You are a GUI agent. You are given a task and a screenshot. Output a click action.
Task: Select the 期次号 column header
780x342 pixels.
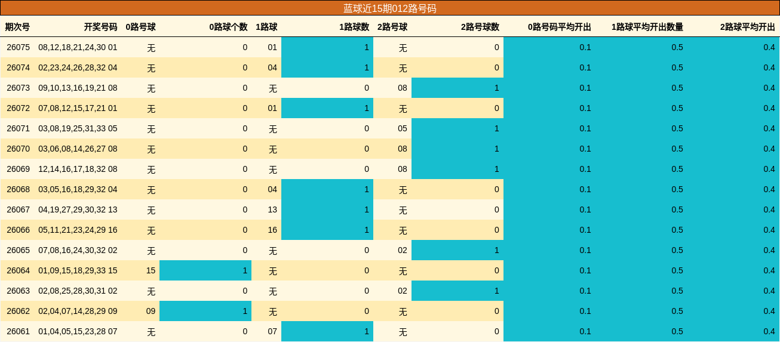tap(17, 27)
